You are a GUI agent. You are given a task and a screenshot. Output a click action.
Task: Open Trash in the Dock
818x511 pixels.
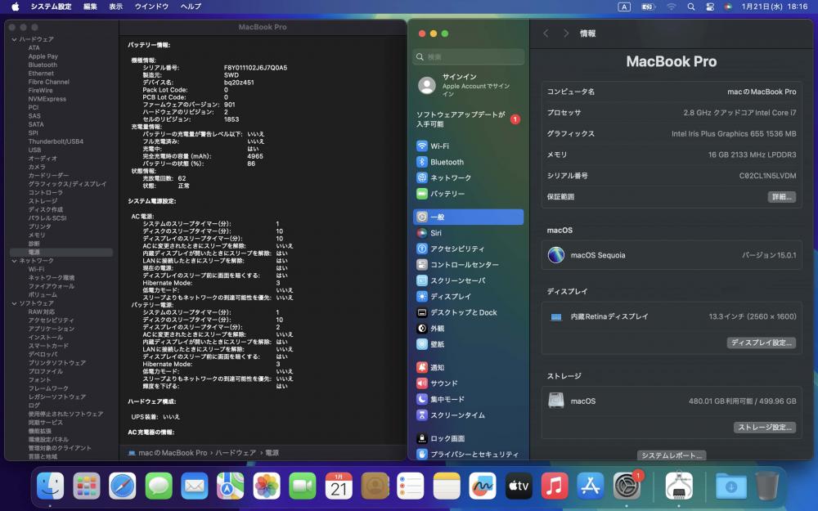[767, 486]
